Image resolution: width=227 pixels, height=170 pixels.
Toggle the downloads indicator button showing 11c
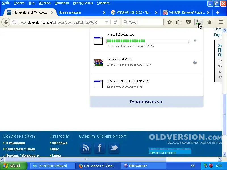point(199,22)
